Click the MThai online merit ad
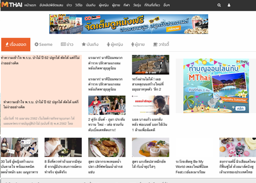256x183 pixels. click(x=216, y=86)
